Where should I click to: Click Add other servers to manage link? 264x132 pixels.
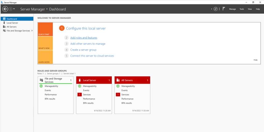(x=88, y=44)
